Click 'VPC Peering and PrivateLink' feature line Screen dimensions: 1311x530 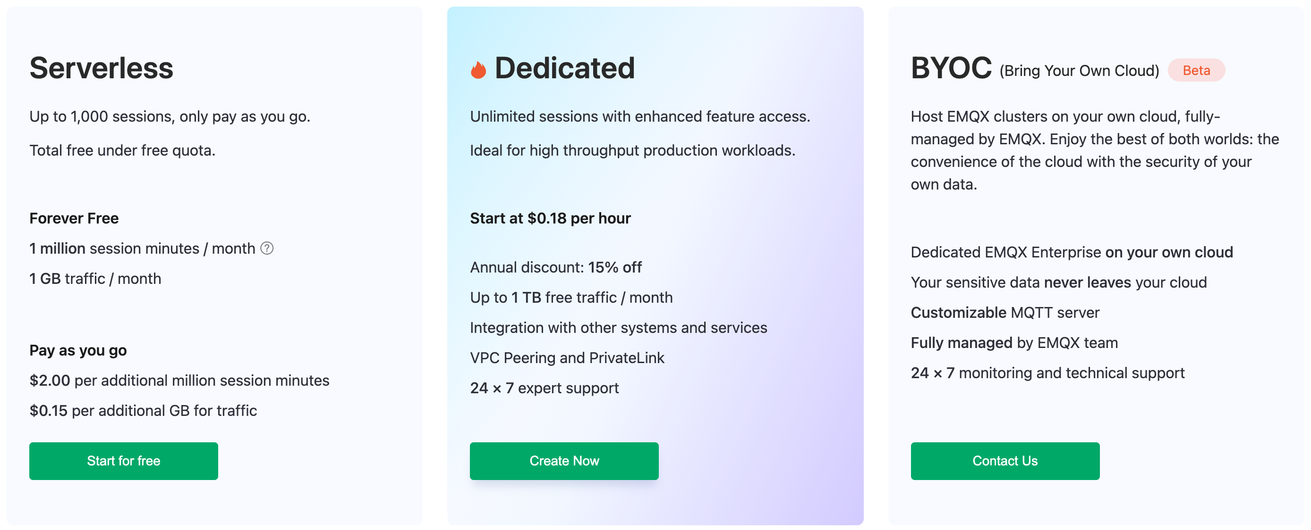tap(567, 358)
